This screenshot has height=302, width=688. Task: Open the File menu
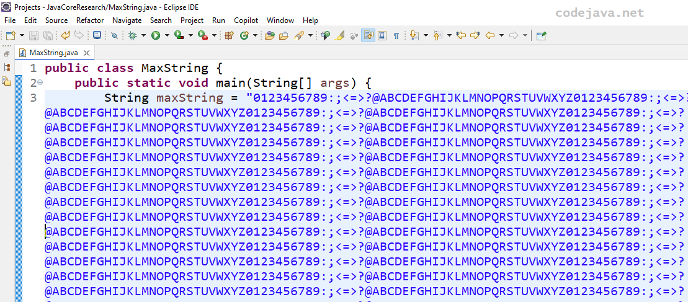(x=10, y=20)
